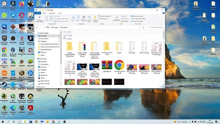This screenshot has width=220, height=124.
Task: Click the back navigation arrow in Explorer
Action: [37, 27]
